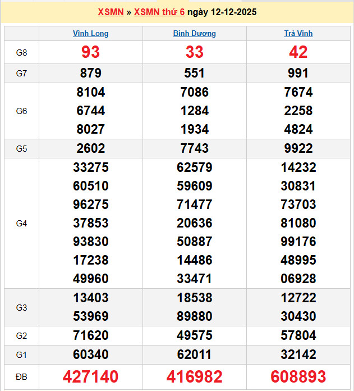
Task: Click the G4 row label
Action: pos(21,224)
